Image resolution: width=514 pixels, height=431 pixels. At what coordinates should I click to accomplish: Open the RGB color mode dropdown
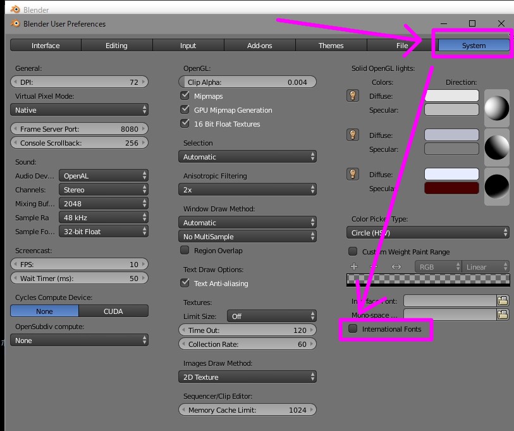pyautogui.click(x=438, y=266)
